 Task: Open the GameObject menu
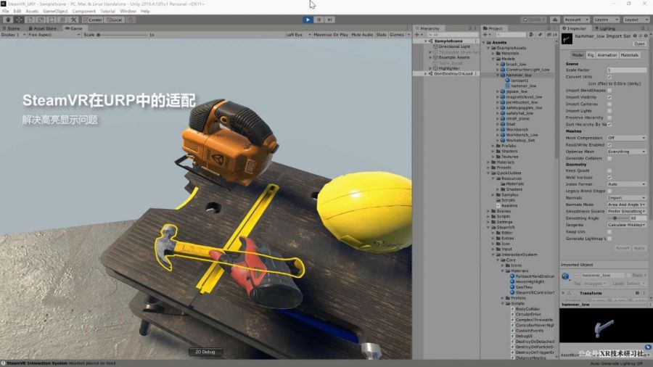tap(55, 11)
